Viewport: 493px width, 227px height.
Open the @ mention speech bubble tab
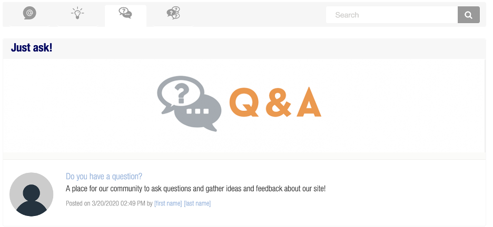pos(29,14)
